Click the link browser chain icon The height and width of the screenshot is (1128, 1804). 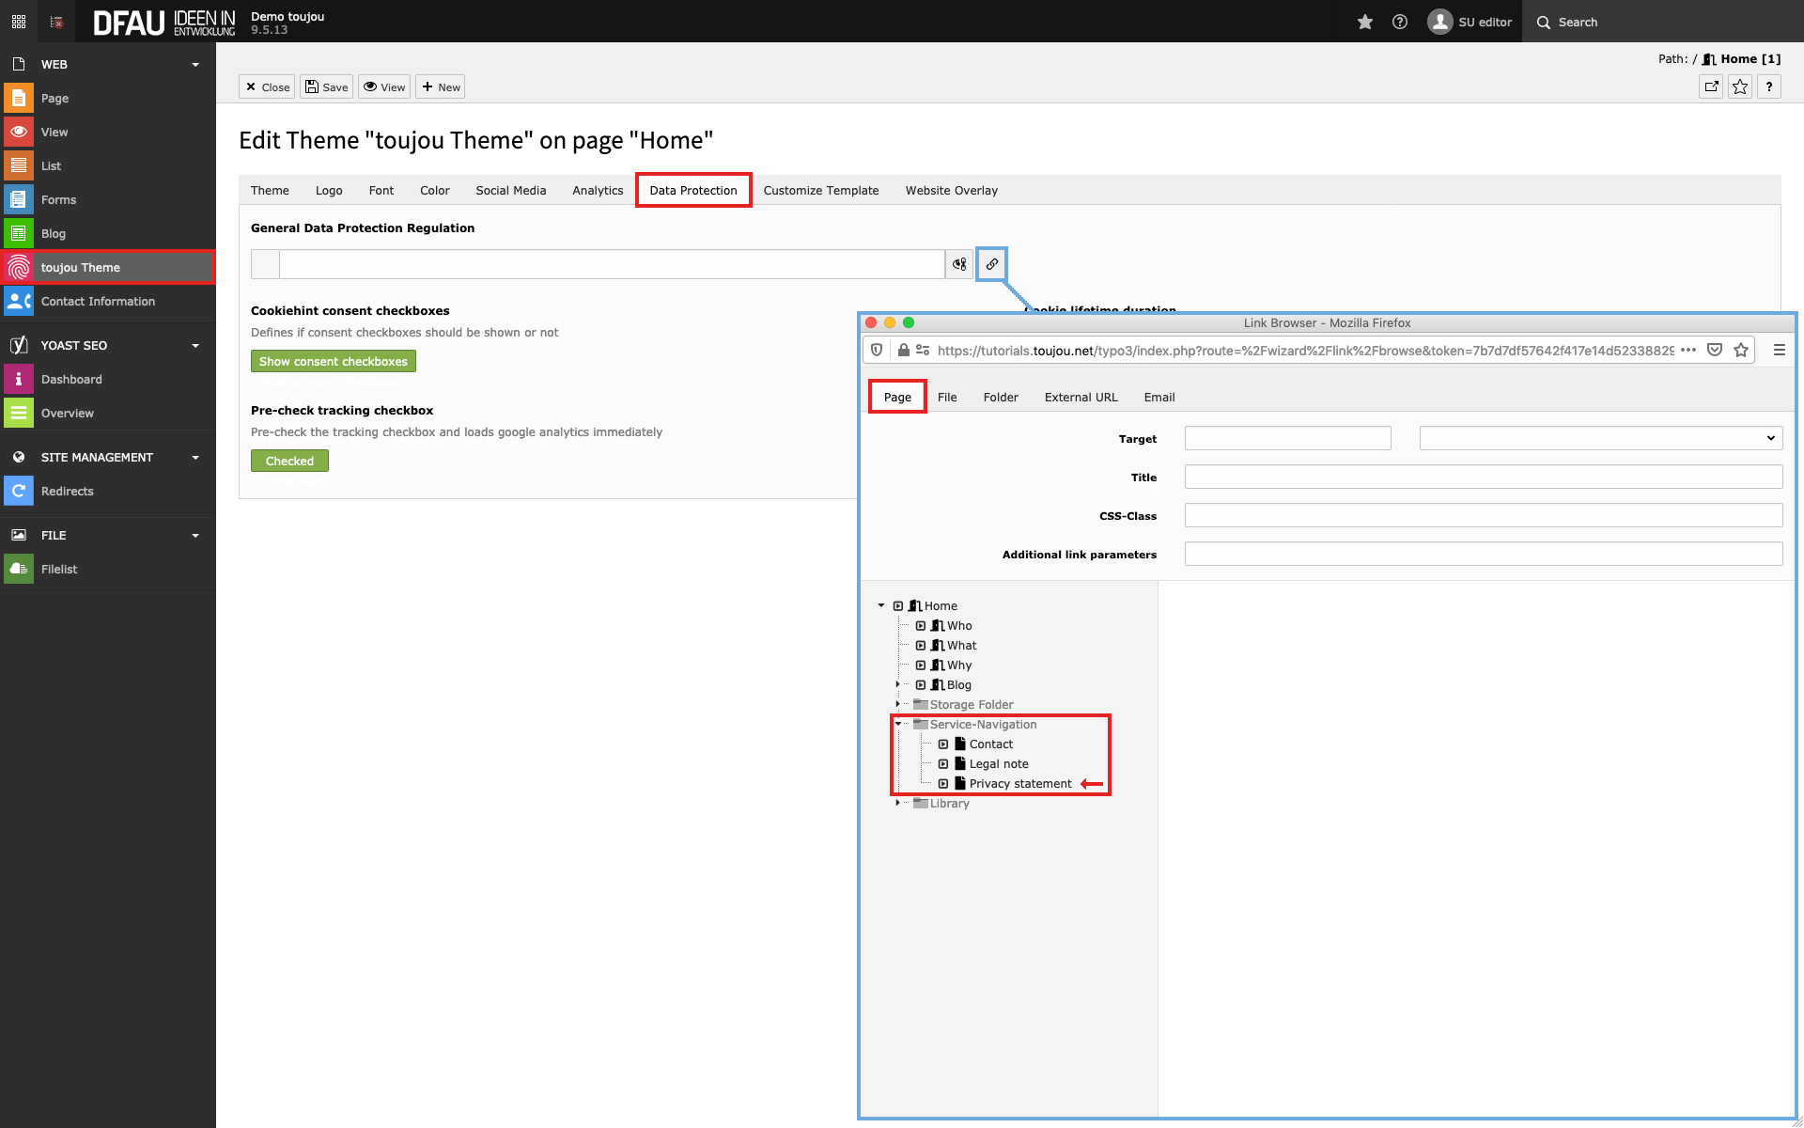[x=992, y=264]
